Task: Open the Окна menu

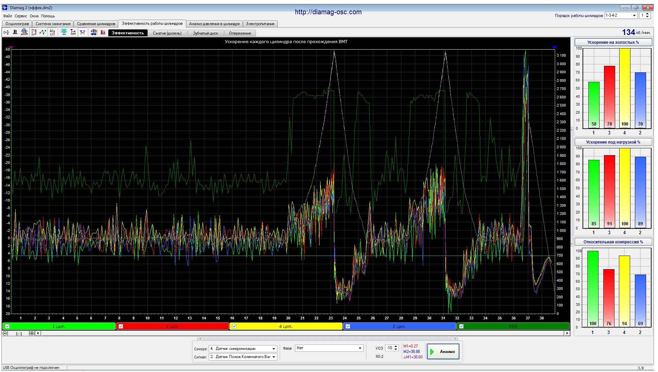Action: [34, 16]
